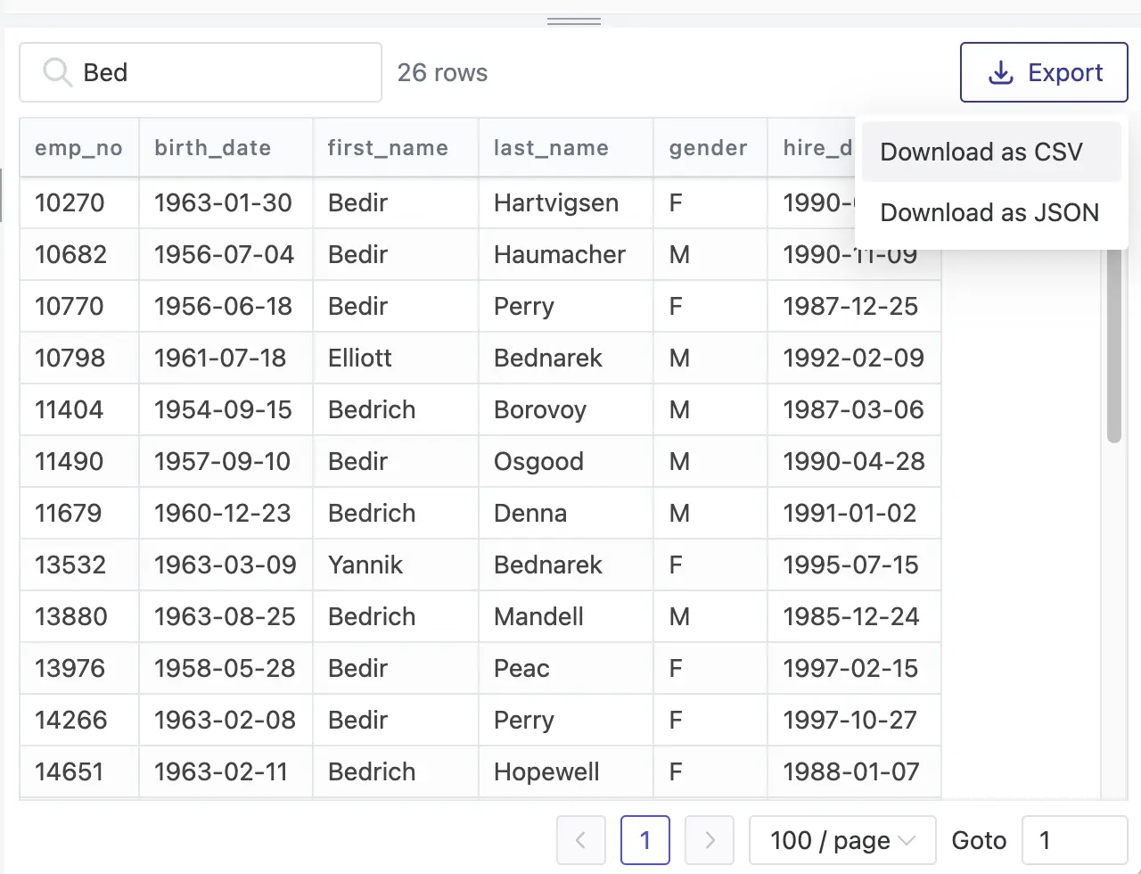Image resolution: width=1141 pixels, height=874 pixels.
Task: Click the last_name column header
Action: pyautogui.click(x=566, y=148)
